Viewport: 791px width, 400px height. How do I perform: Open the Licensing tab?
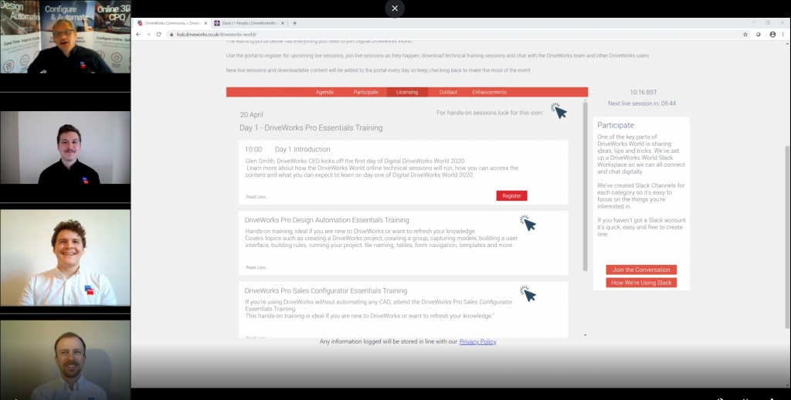(x=407, y=93)
